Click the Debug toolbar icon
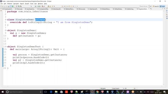 pyautogui.click(x=35, y=6)
